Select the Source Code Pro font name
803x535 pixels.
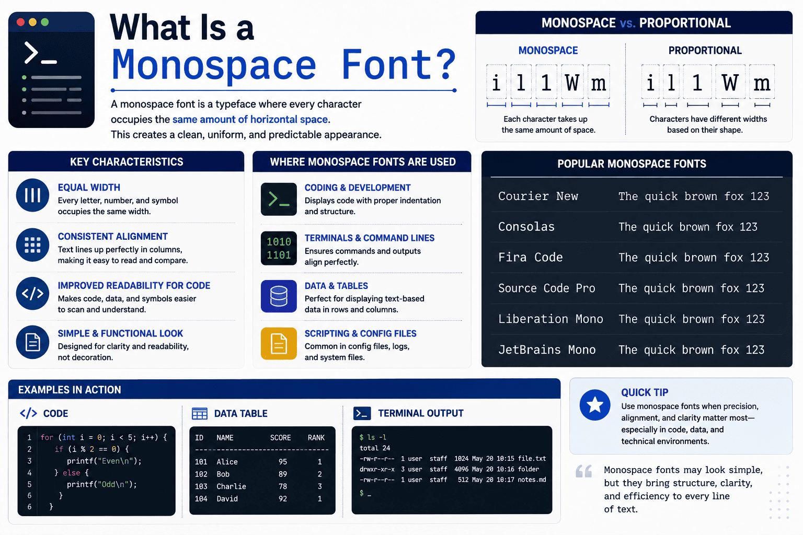pos(546,288)
